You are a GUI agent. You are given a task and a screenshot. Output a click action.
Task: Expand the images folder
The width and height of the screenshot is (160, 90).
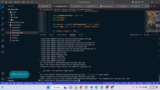[9, 17]
